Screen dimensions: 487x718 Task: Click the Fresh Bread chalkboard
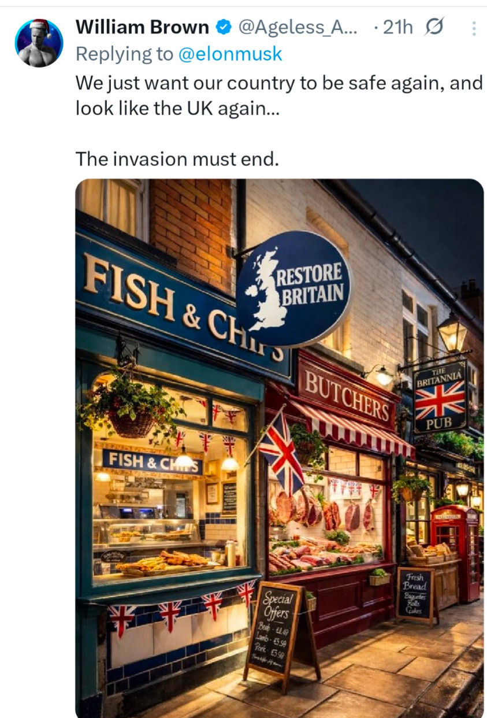[x=415, y=593]
